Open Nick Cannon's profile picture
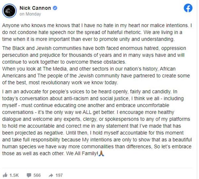 pyautogui.click(x=9, y=11)
